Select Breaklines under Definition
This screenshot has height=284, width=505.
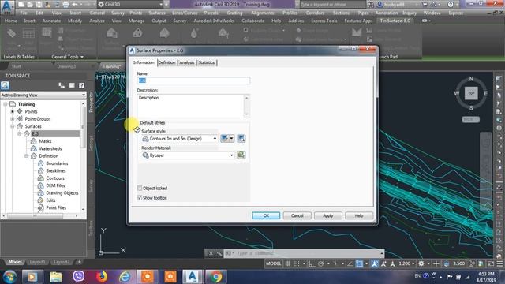click(56, 170)
